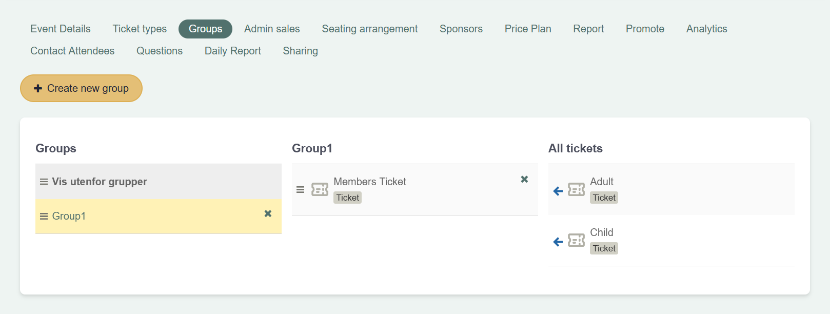Remove Group1 with its X icon
The height and width of the screenshot is (314, 830).
(268, 213)
